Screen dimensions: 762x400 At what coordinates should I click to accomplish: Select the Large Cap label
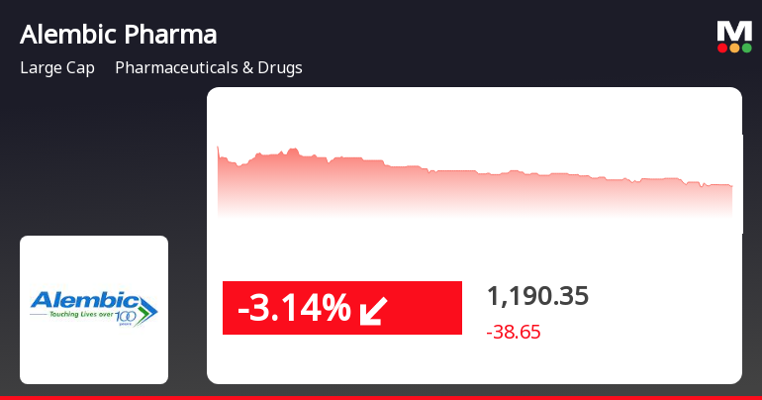pos(56,68)
